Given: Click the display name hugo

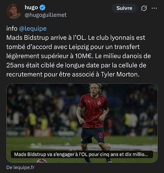Looking at the screenshot, I should coord(31,7).
